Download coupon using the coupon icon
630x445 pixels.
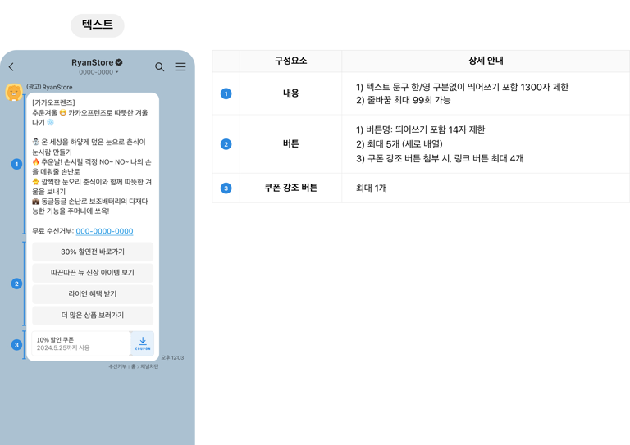click(x=143, y=343)
